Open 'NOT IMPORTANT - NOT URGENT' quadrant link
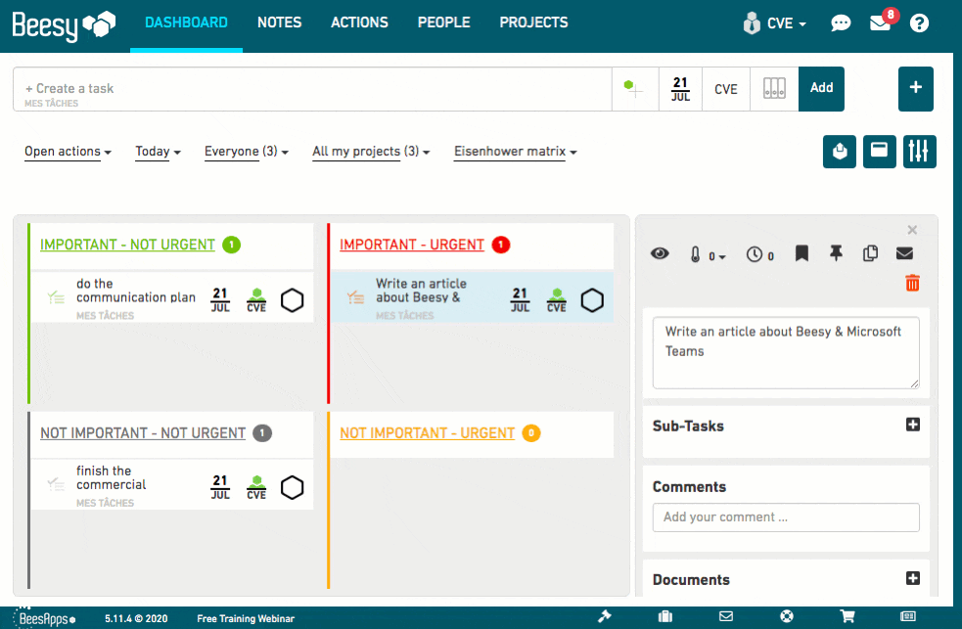 [x=143, y=432]
